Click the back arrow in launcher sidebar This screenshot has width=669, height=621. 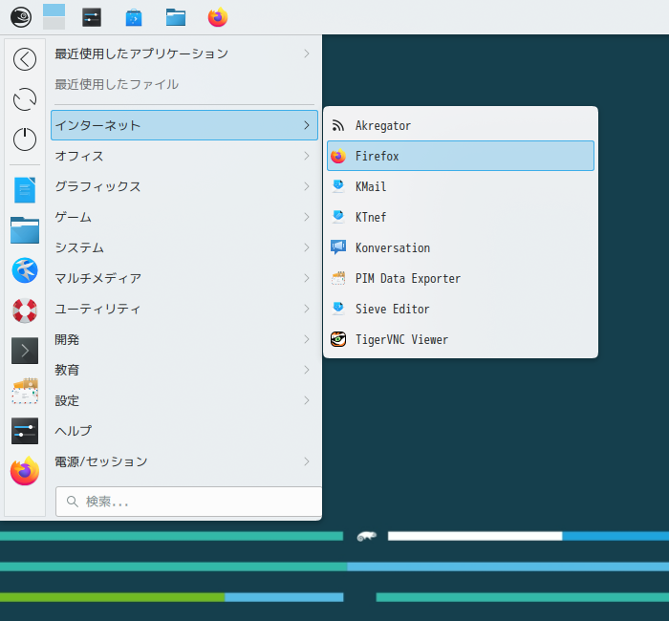coord(25,59)
